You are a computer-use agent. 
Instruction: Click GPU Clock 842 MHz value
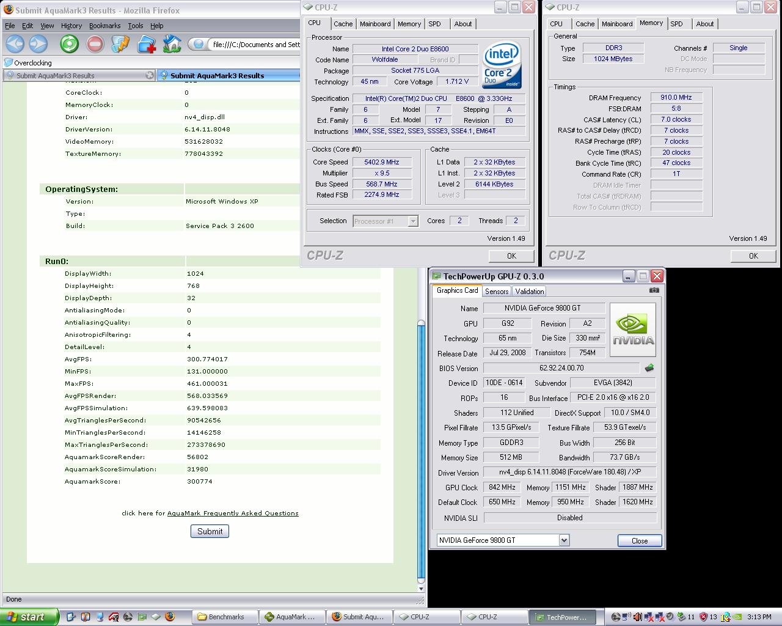[502, 487]
